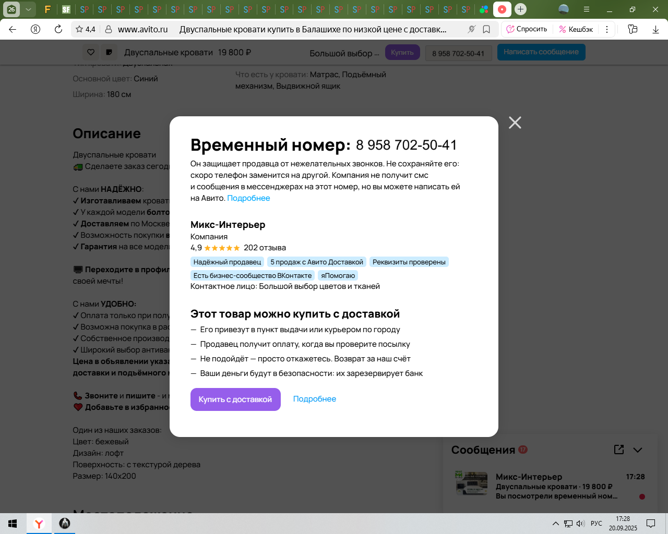Image resolution: width=668 pixels, height=534 pixels.
Task: Click the crossed-out icon beside the bookmark
Action: pyautogui.click(x=472, y=29)
